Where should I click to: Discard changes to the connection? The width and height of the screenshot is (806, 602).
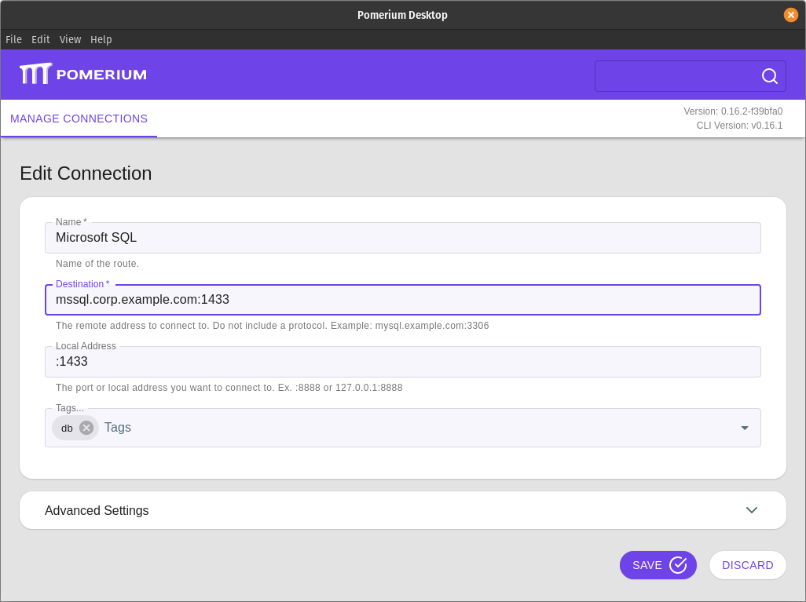[x=747, y=564]
